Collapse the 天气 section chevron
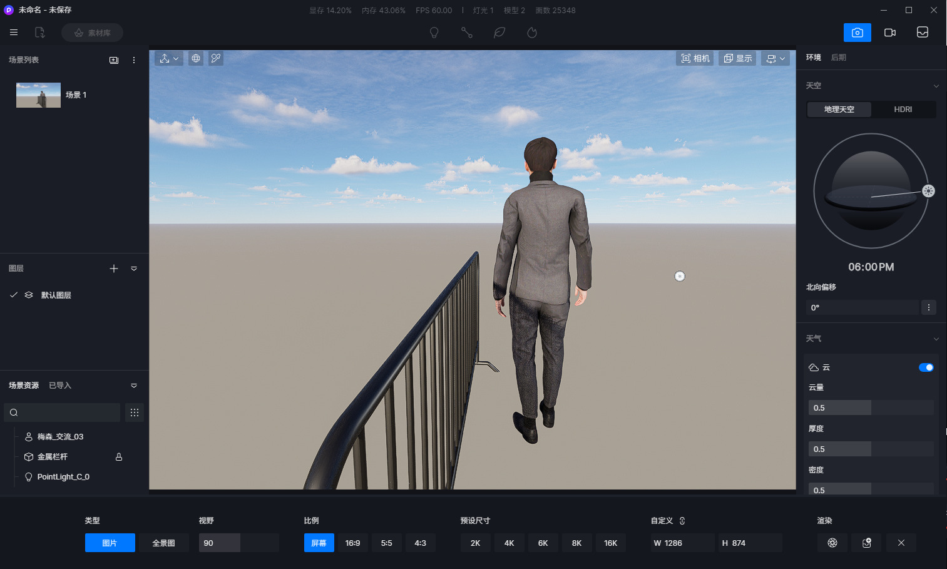 coord(936,339)
